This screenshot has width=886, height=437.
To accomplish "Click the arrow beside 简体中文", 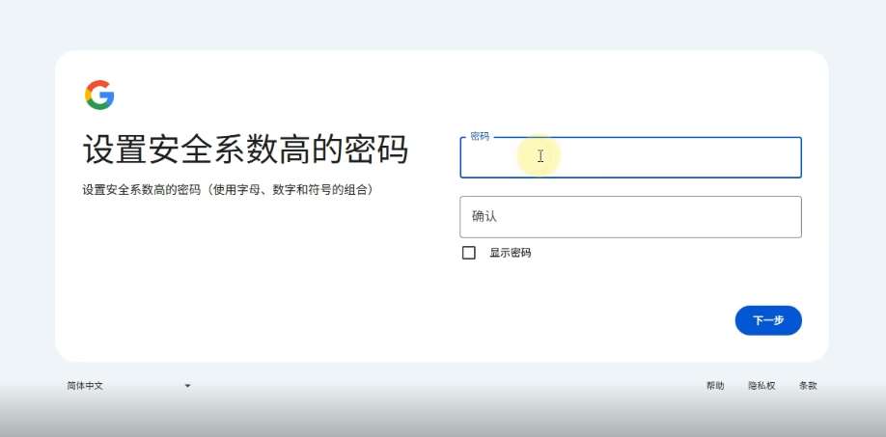I will (x=187, y=386).
